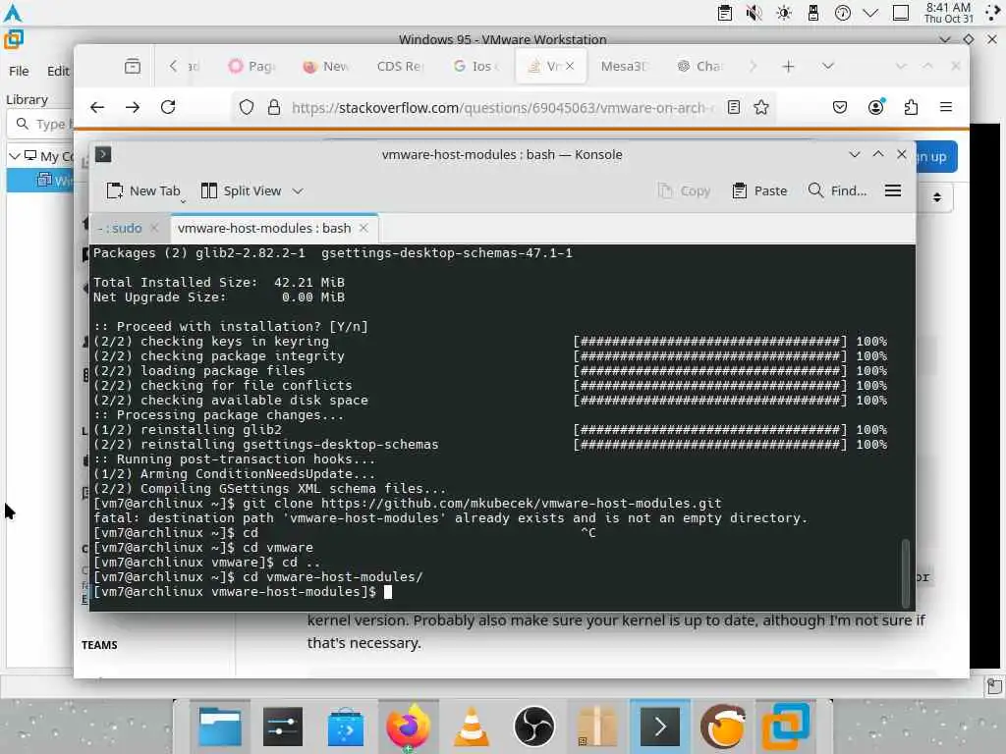Image resolution: width=1006 pixels, height=754 pixels.
Task: Open the Firefox extensions puzzle icon
Action: [x=911, y=108]
